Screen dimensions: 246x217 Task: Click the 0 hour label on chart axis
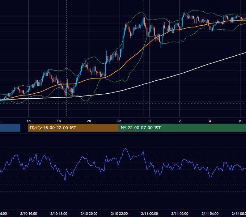tap(149, 121)
